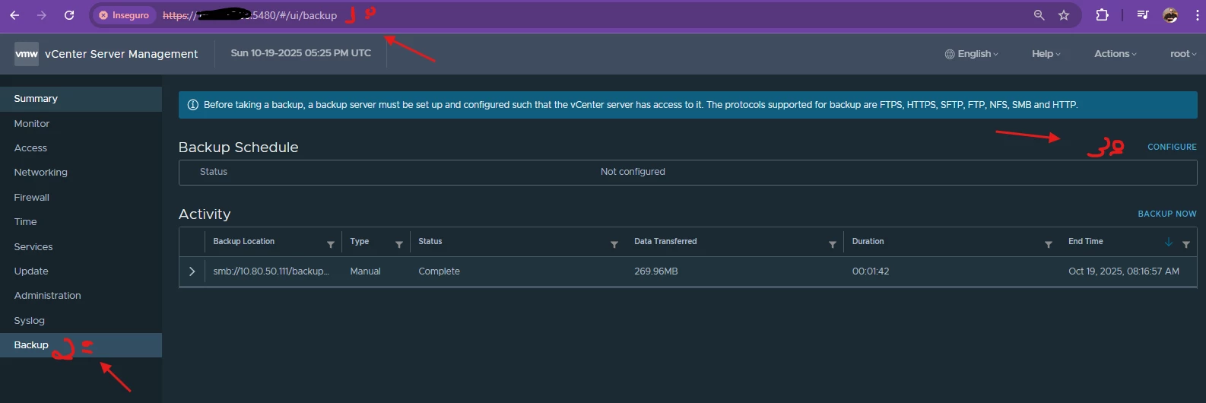The image size is (1206, 403).
Task: Go forward with the browser forward arrow
Action: 42,15
